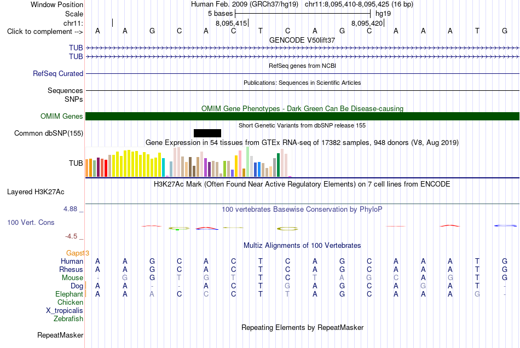Click the Sequences track label
Screen dimensions: 520x348
[65, 90]
